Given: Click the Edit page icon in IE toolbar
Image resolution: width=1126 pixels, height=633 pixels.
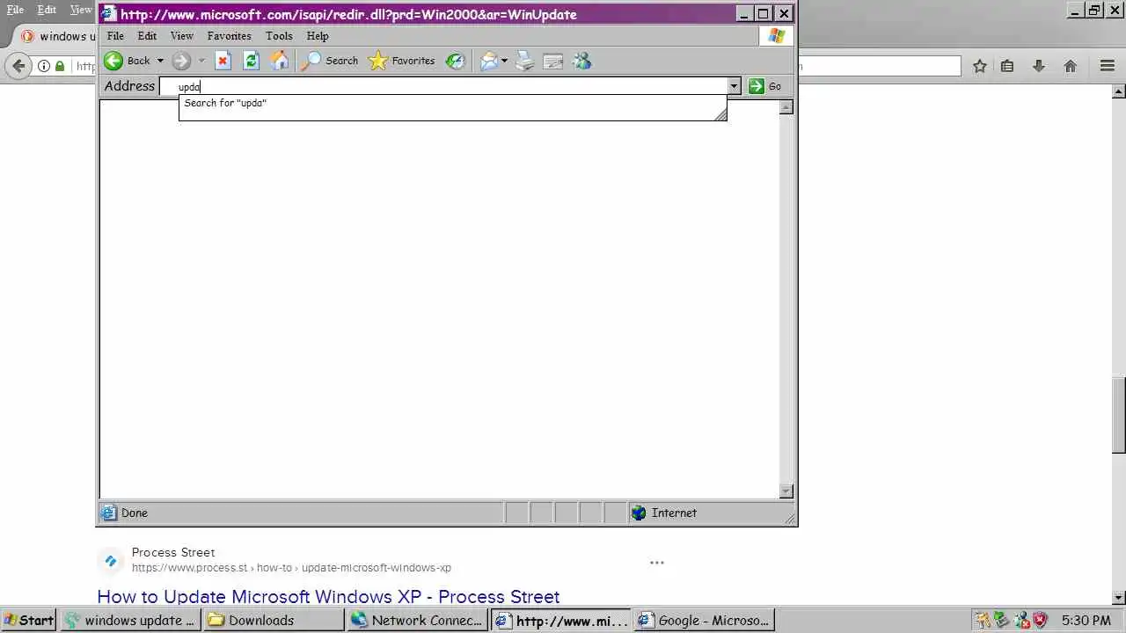Looking at the screenshot, I should [553, 61].
